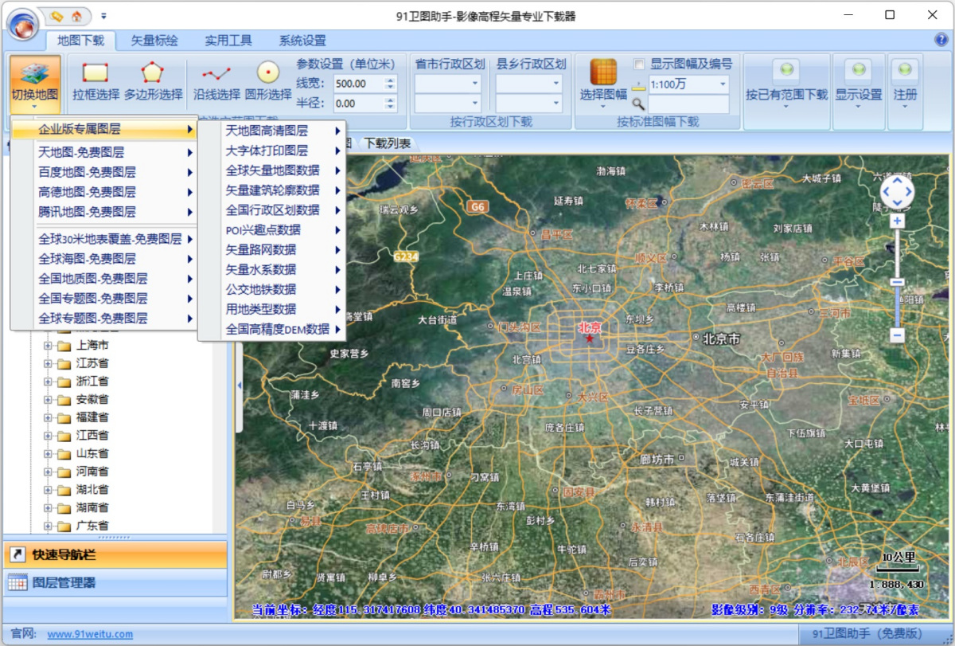Click the map zoom-in plus button
955x646 pixels.
pos(897,221)
